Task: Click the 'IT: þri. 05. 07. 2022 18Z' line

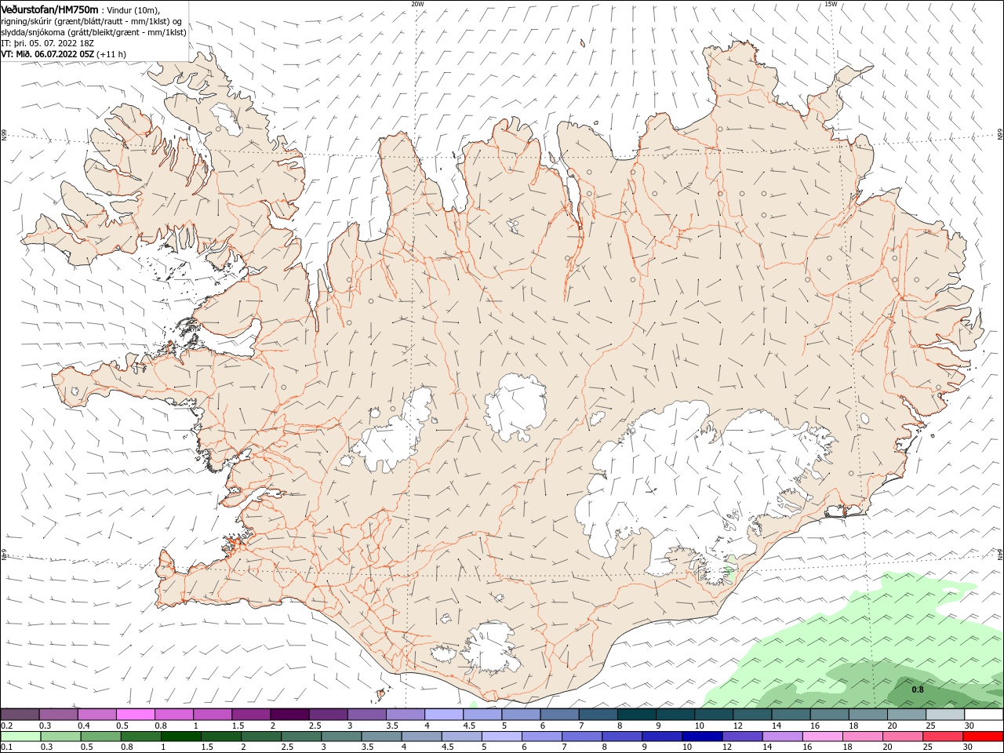Action: tap(48, 43)
